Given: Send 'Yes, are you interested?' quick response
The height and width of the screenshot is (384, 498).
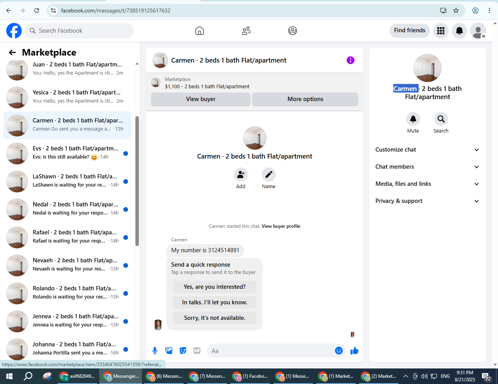Looking at the screenshot, I should coord(215,287).
